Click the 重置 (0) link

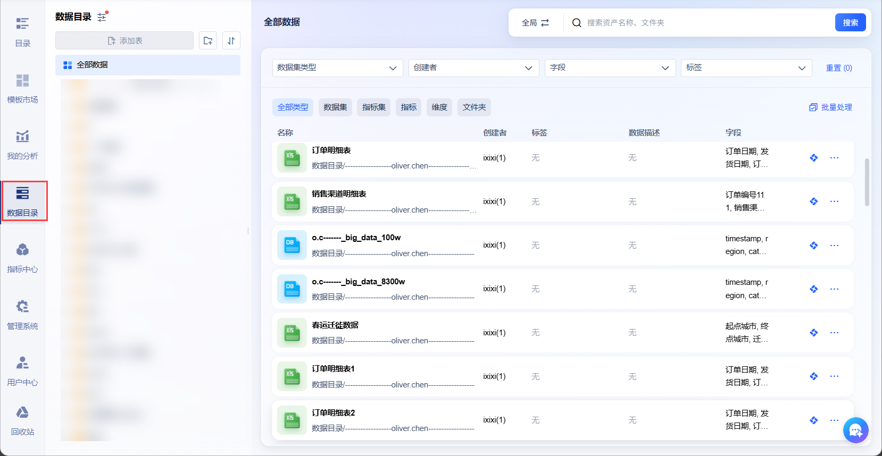click(x=838, y=68)
